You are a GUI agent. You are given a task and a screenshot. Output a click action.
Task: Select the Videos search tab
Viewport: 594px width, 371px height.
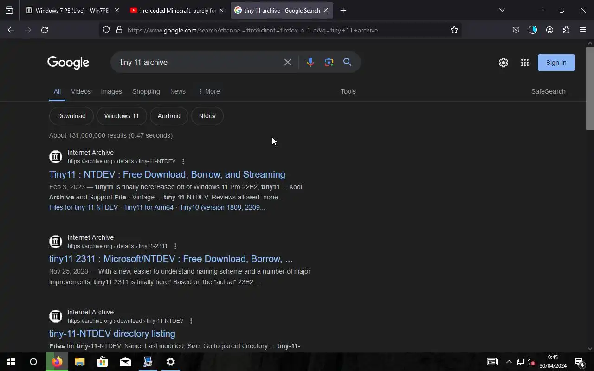pyautogui.click(x=81, y=91)
